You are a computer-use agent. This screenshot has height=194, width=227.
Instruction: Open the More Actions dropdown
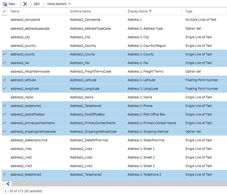58,4
